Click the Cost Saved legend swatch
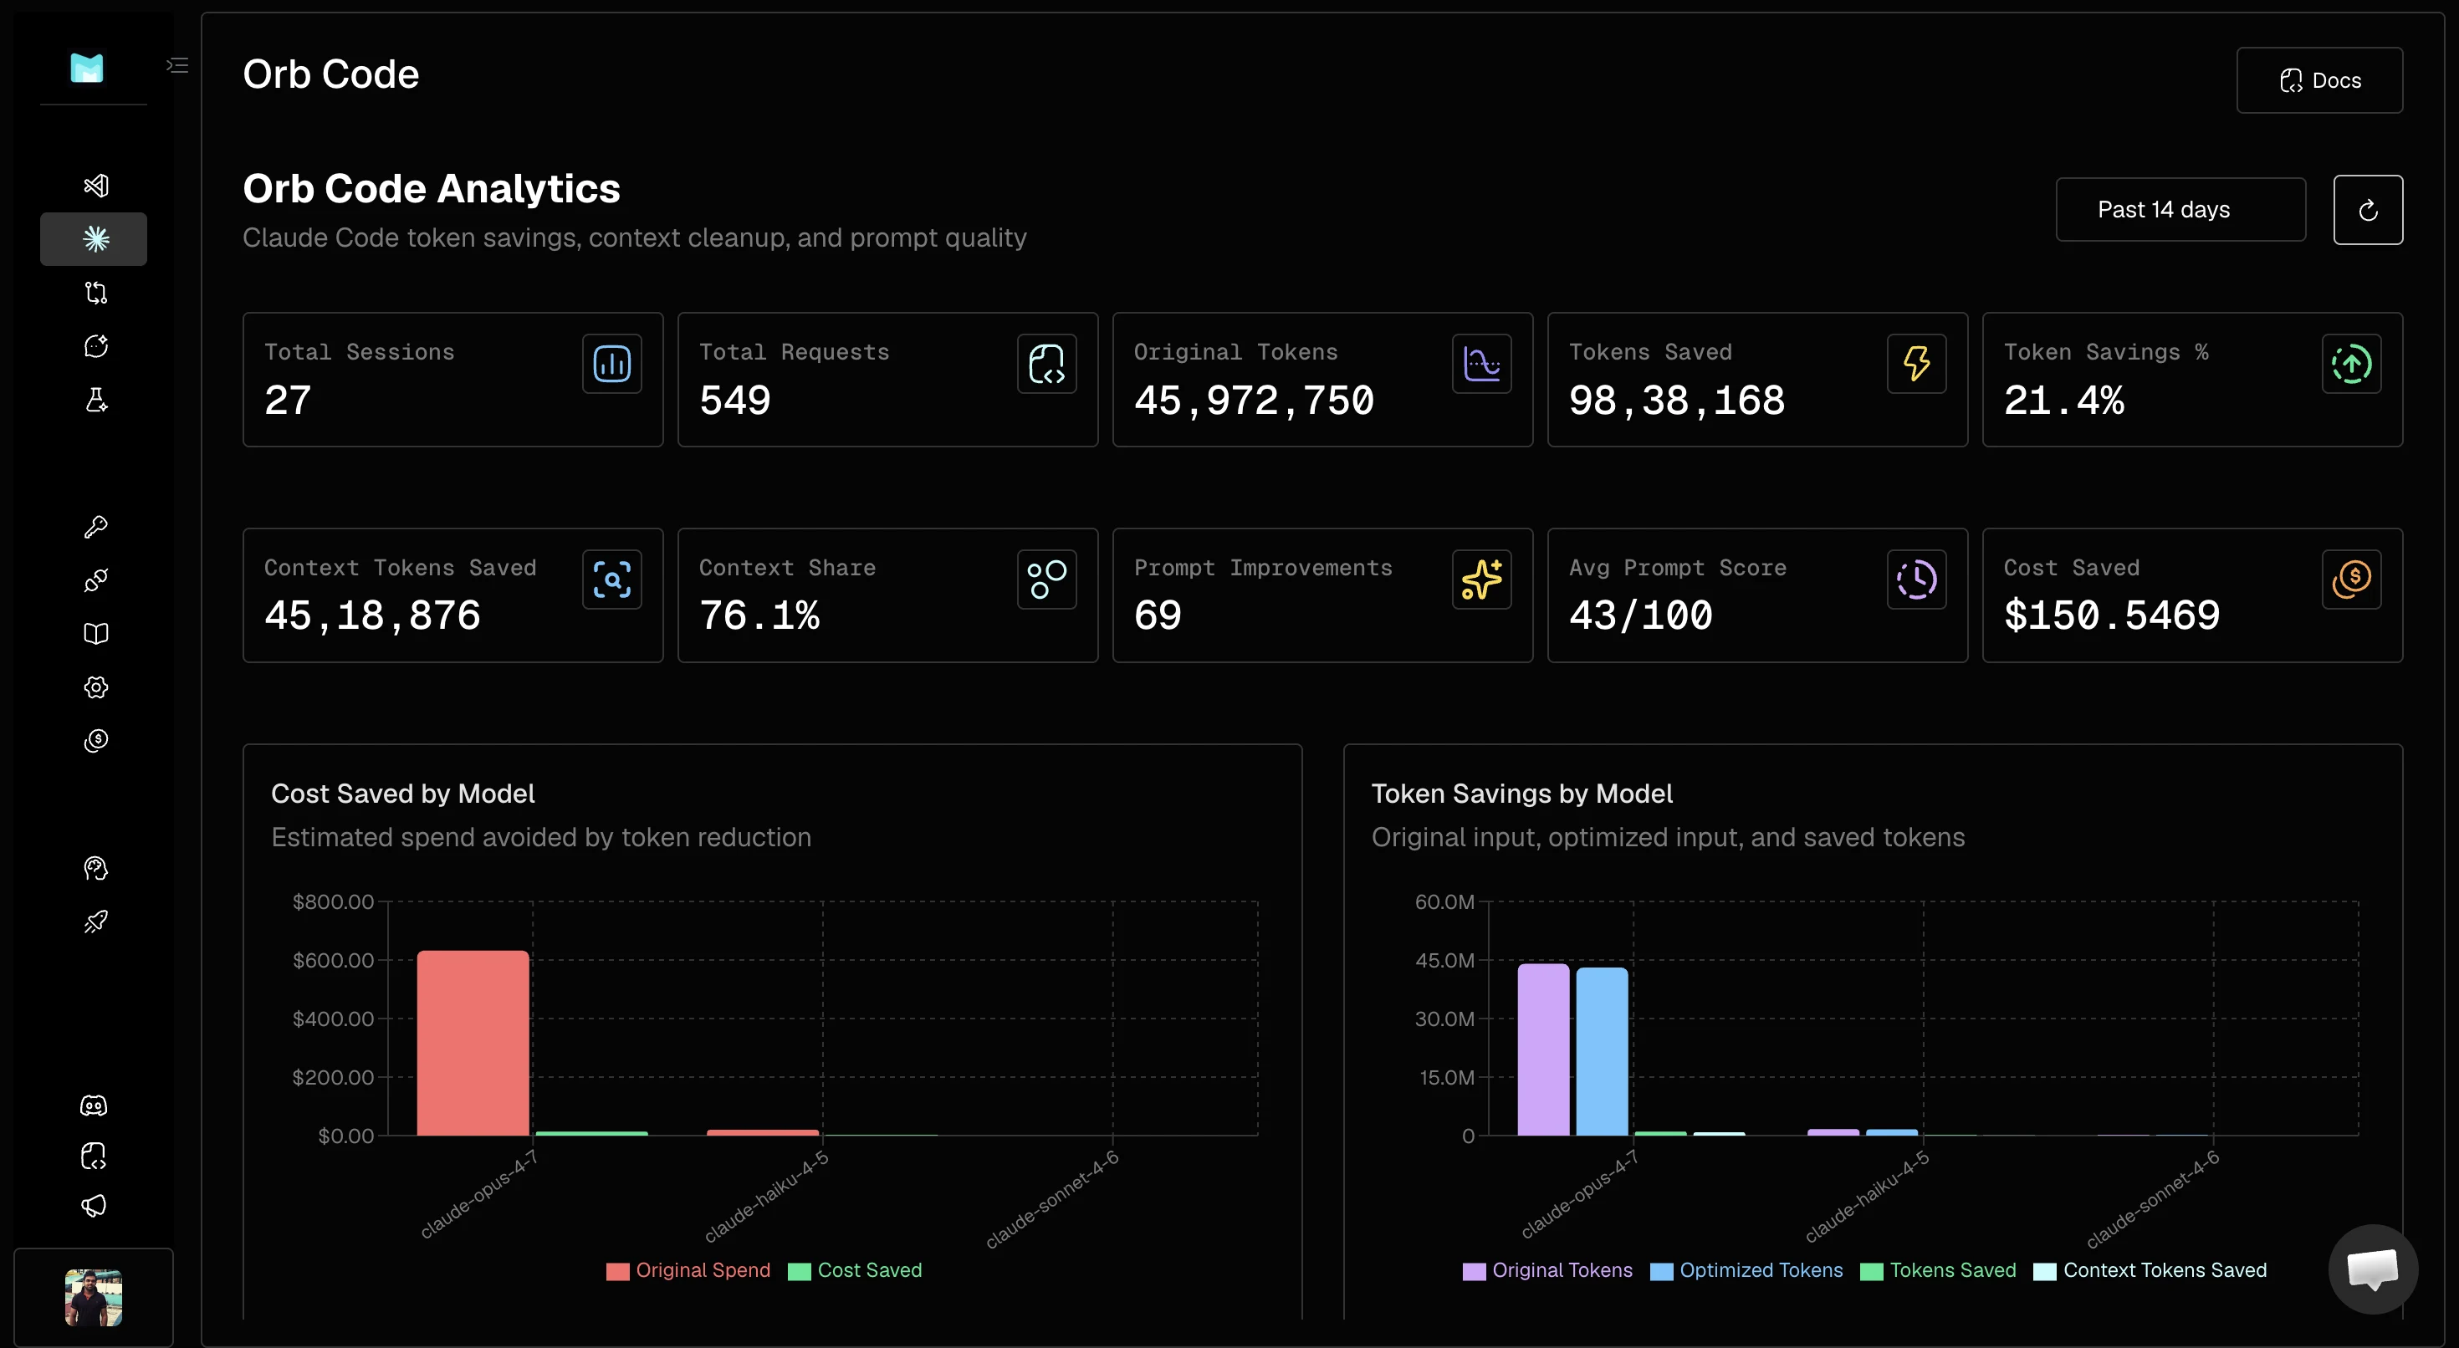The image size is (2459, 1348). coord(799,1272)
